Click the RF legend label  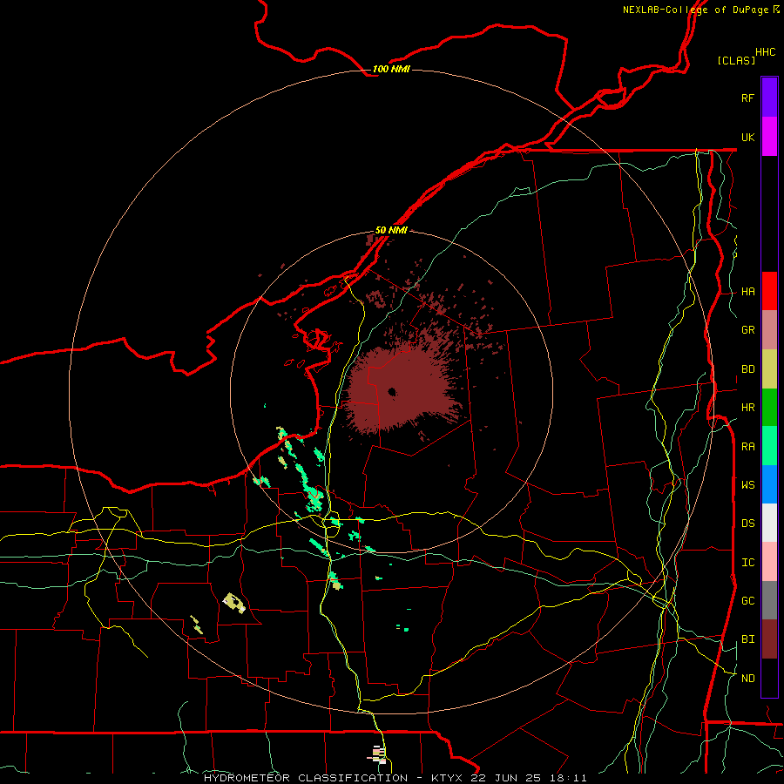coord(747,98)
